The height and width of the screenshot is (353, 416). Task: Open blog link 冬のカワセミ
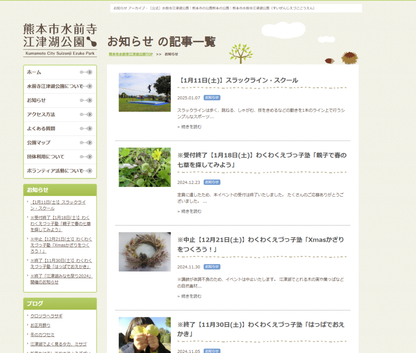coord(42,335)
